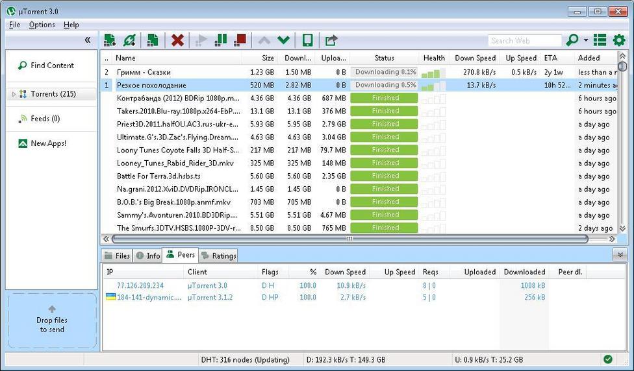Click into the Search Web field
Image resolution: width=634 pixels, height=371 pixels.
(x=525, y=40)
